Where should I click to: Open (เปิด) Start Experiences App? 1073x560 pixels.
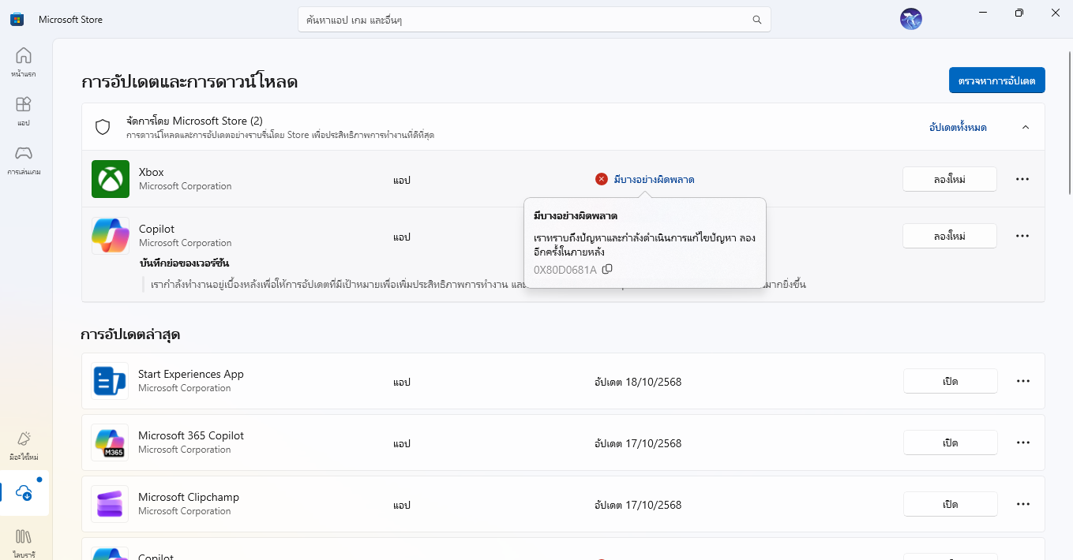click(x=951, y=381)
